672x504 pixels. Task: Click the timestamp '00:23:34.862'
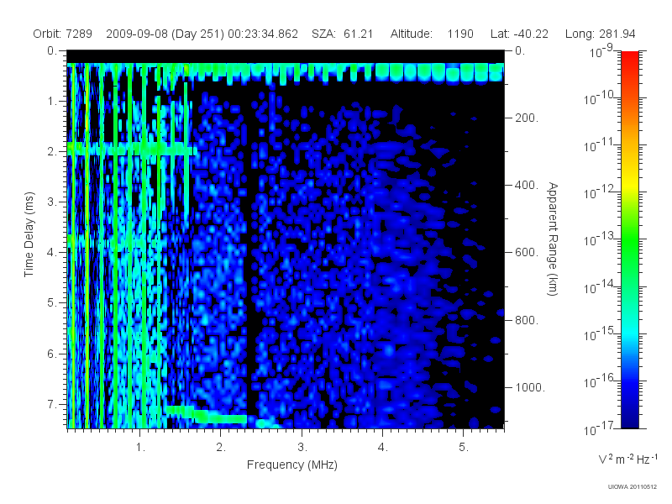pyautogui.click(x=263, y=34)
